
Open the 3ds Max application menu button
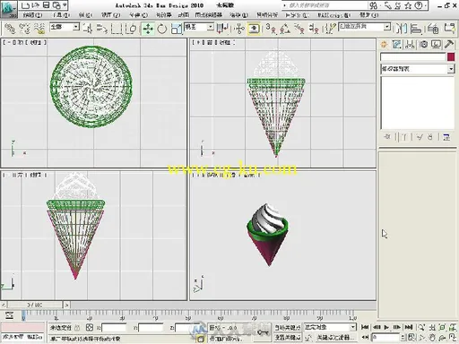[9, 9]
